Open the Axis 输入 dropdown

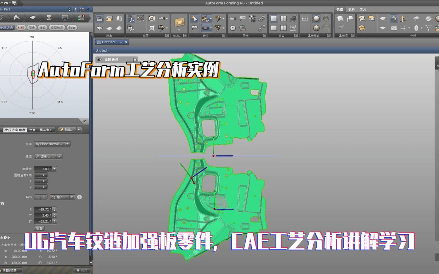click(62, 197)
